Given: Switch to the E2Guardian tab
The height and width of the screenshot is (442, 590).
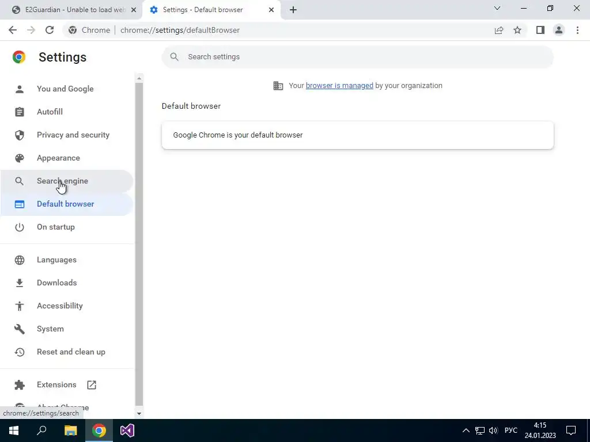Looking at the screenshot, I should coord(70,10).
